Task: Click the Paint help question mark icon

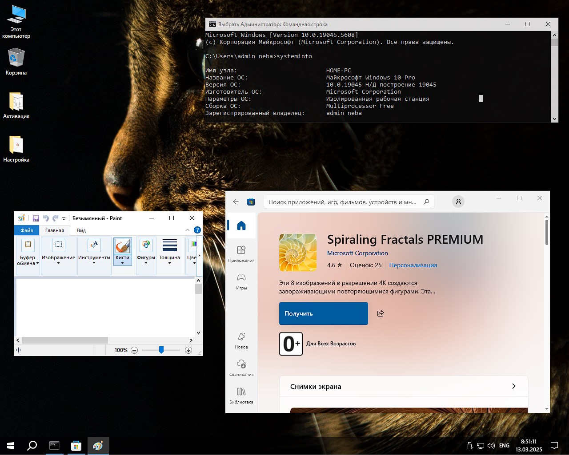Action: click(197, 230)
